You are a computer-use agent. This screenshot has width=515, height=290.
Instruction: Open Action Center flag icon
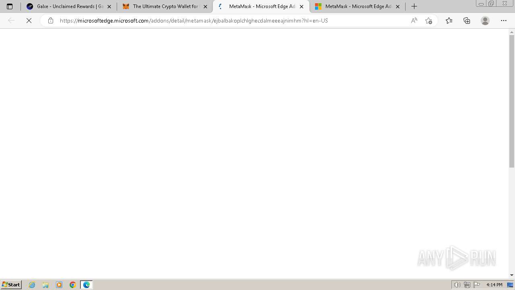pos(477,285)
